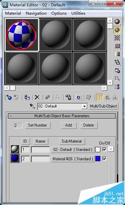The width and height of the screenshot is (125, 205).
Task: Click the blue color swatch for ID 2
Action: pyautogui.click(x=98, y=159)
